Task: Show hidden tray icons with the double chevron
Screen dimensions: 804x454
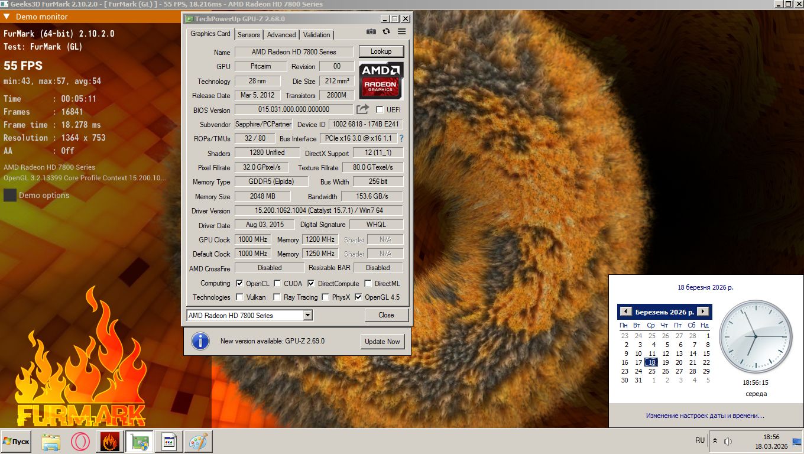Action: tap(715, 441)
